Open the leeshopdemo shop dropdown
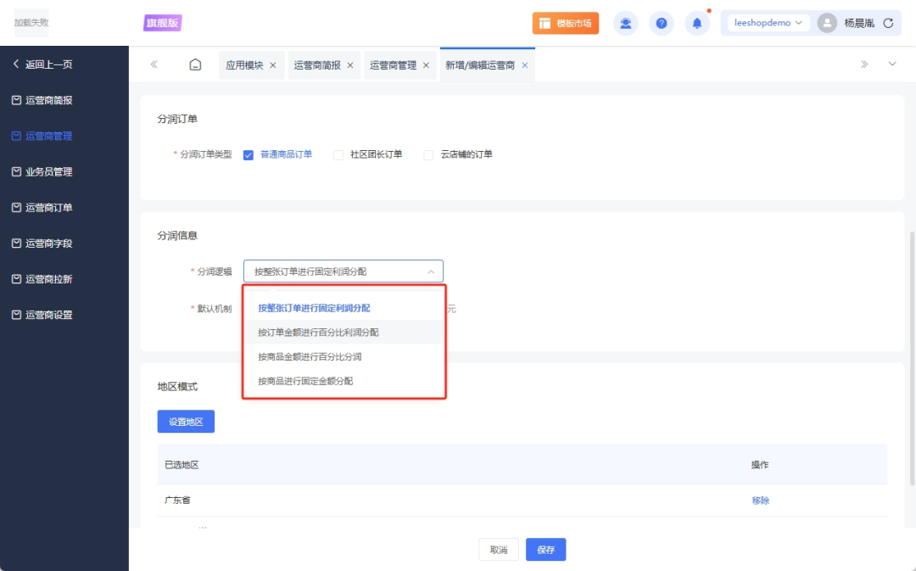Viewport: 916px width, 571px height. (x=768, y=23)
